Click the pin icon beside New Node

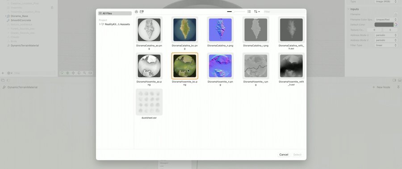click(x=398, y=87)
